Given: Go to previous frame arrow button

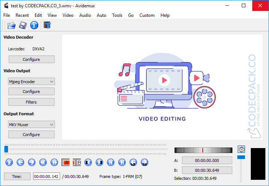Looking at the screenshot, I should pos(20,162).
